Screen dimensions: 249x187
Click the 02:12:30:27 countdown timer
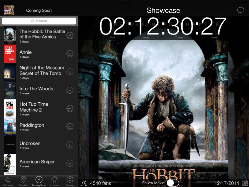tap(163, 26)
